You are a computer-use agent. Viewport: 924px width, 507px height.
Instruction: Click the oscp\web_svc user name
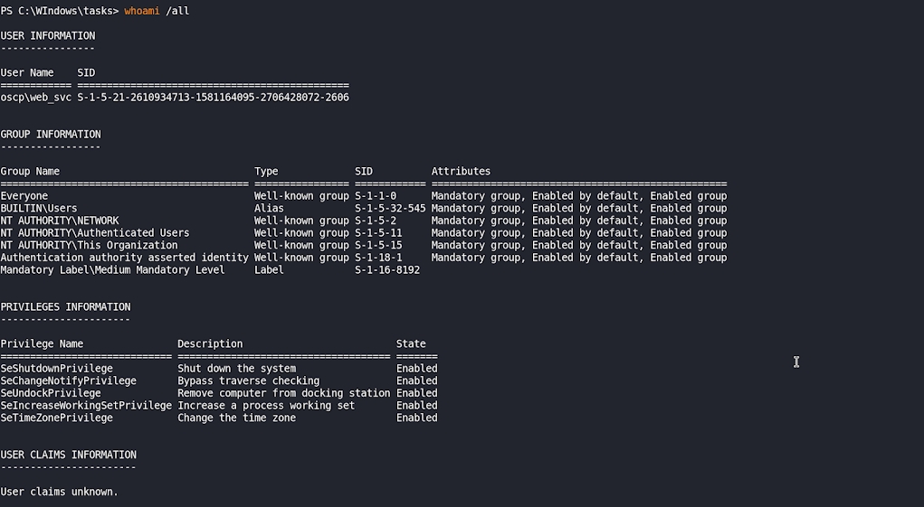[35, 97]
